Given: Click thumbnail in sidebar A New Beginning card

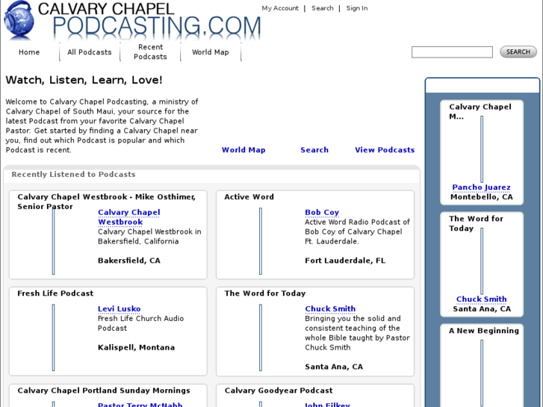Looking at the screenshot, I should (x=482, y=373).
